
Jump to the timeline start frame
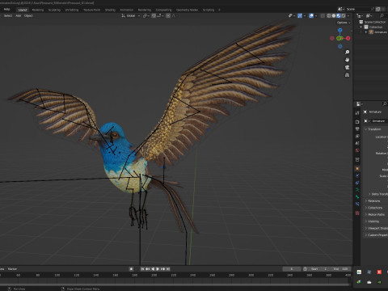coord(142,269)
